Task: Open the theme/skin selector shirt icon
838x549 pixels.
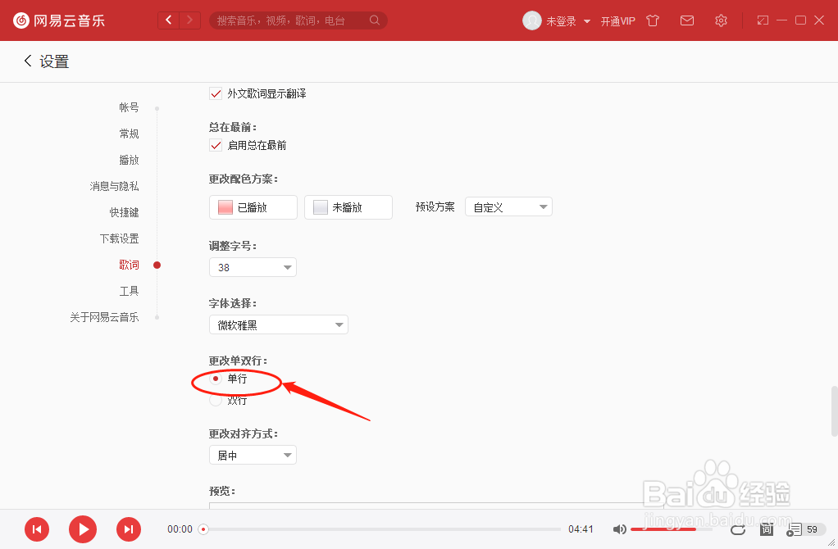Action: coord(652,20)
